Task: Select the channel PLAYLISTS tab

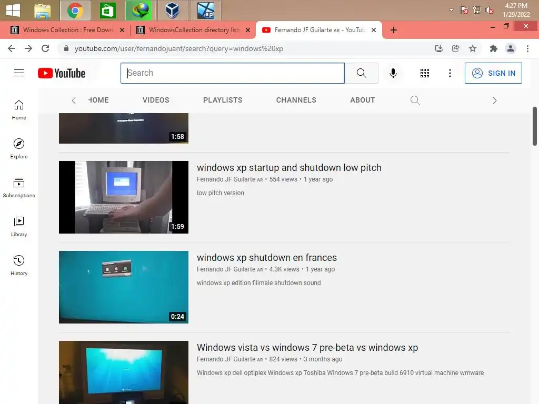Action: pyautogui.click(x=223, y=100)
